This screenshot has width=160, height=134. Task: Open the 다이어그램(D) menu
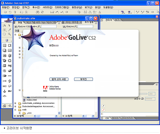[x=62, y=7]
